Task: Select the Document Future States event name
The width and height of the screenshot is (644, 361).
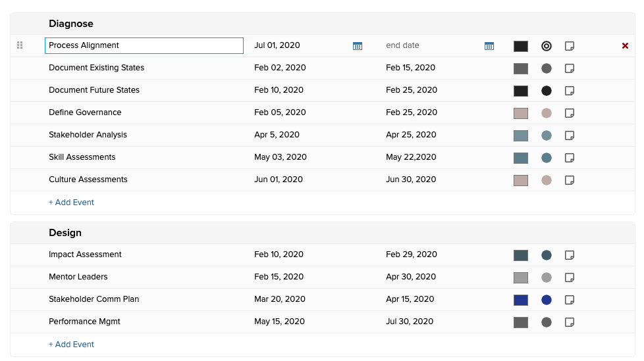Action: click(94, 90)
